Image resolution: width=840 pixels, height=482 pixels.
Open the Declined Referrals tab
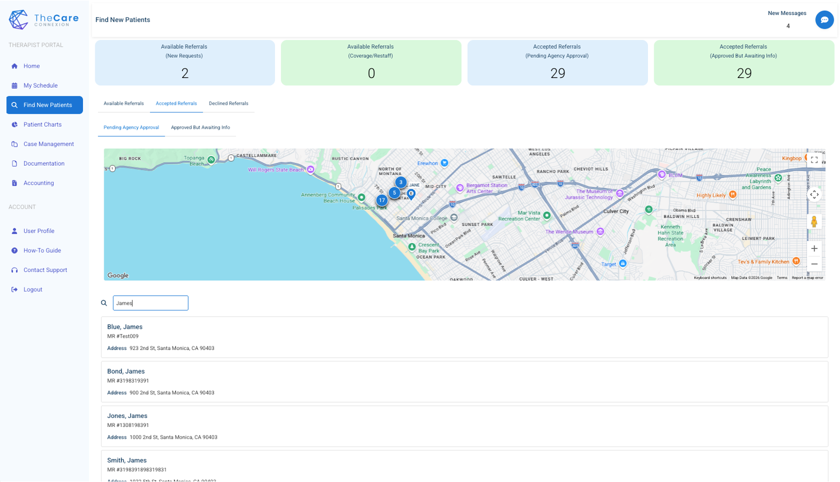tap(228, 104)
